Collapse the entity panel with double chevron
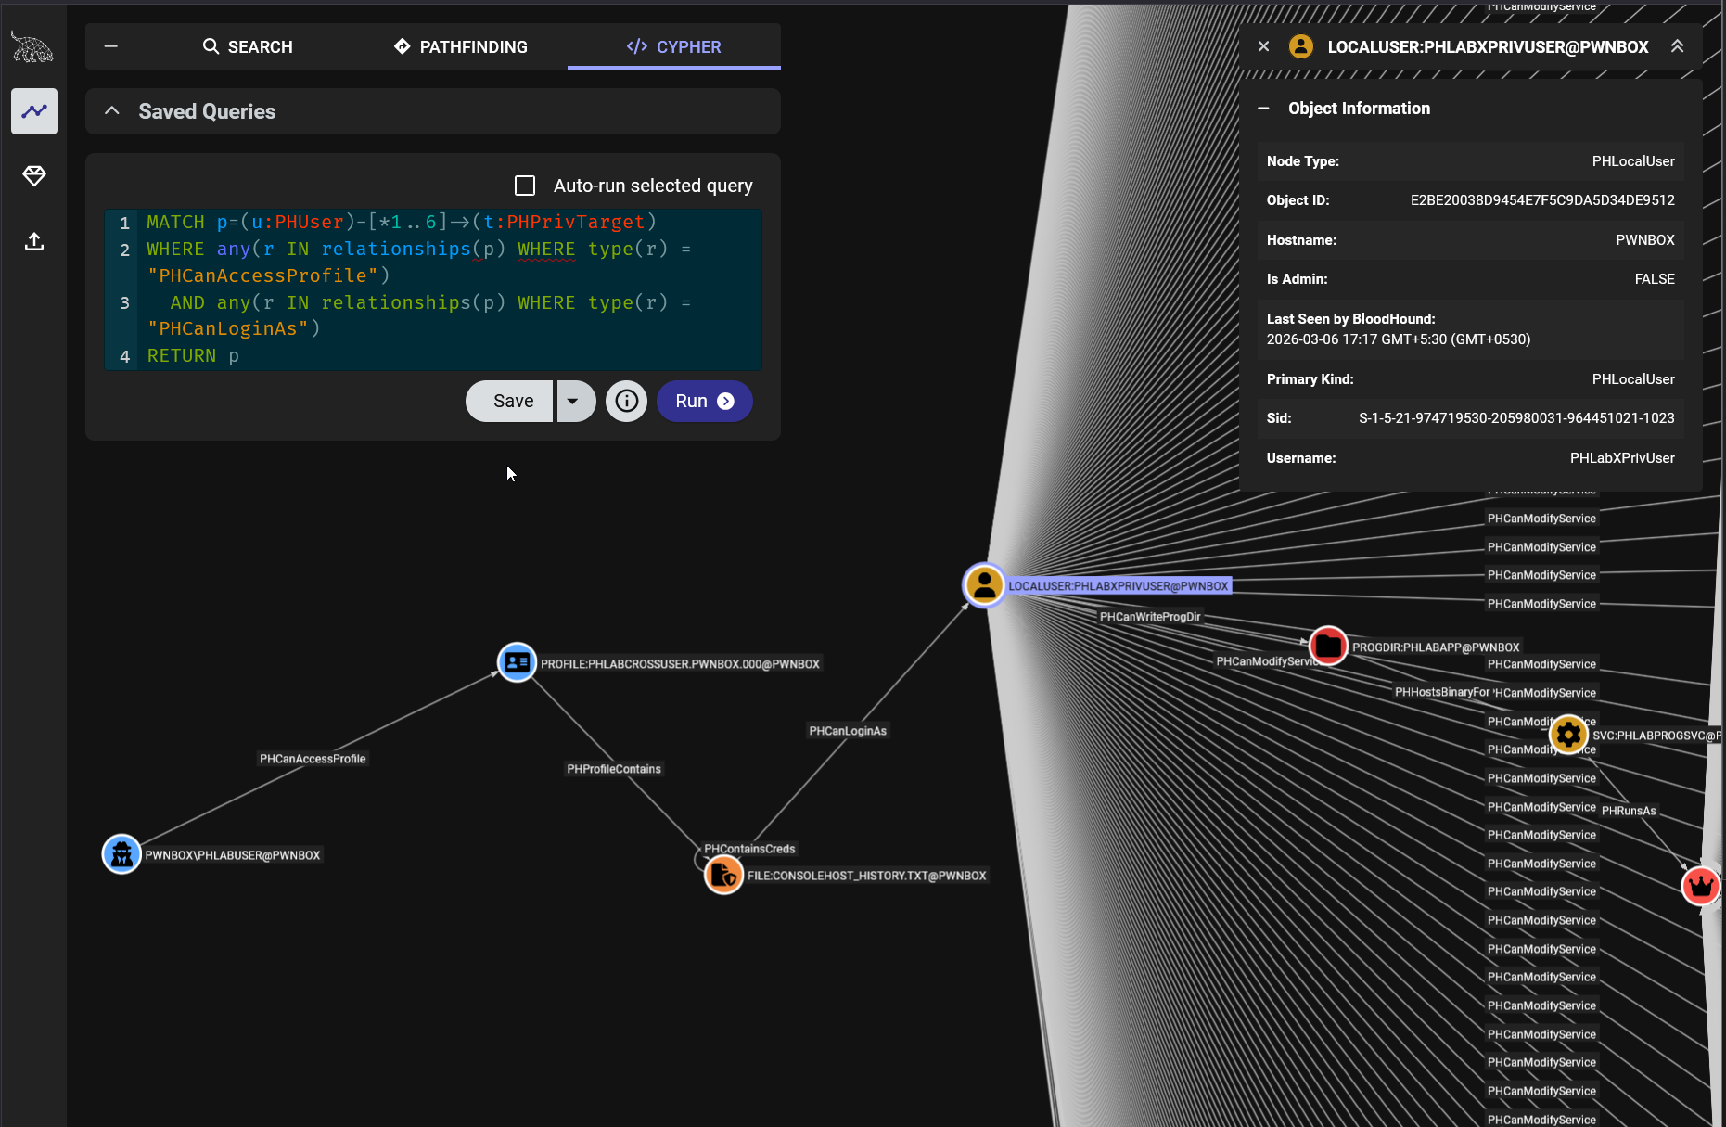The width and height of the screenshot is (1726, 1127). 1677,46
